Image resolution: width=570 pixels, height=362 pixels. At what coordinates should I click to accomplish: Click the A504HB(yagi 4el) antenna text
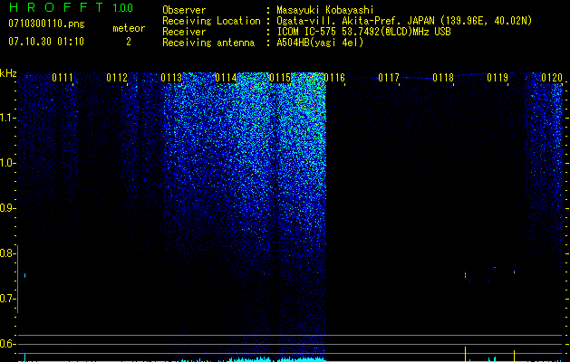[320, 43]
